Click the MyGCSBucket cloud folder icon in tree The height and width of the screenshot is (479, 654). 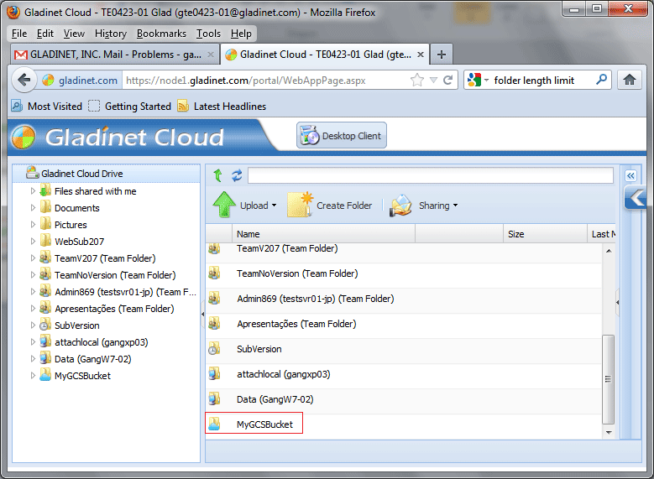[x=45, y=375]
